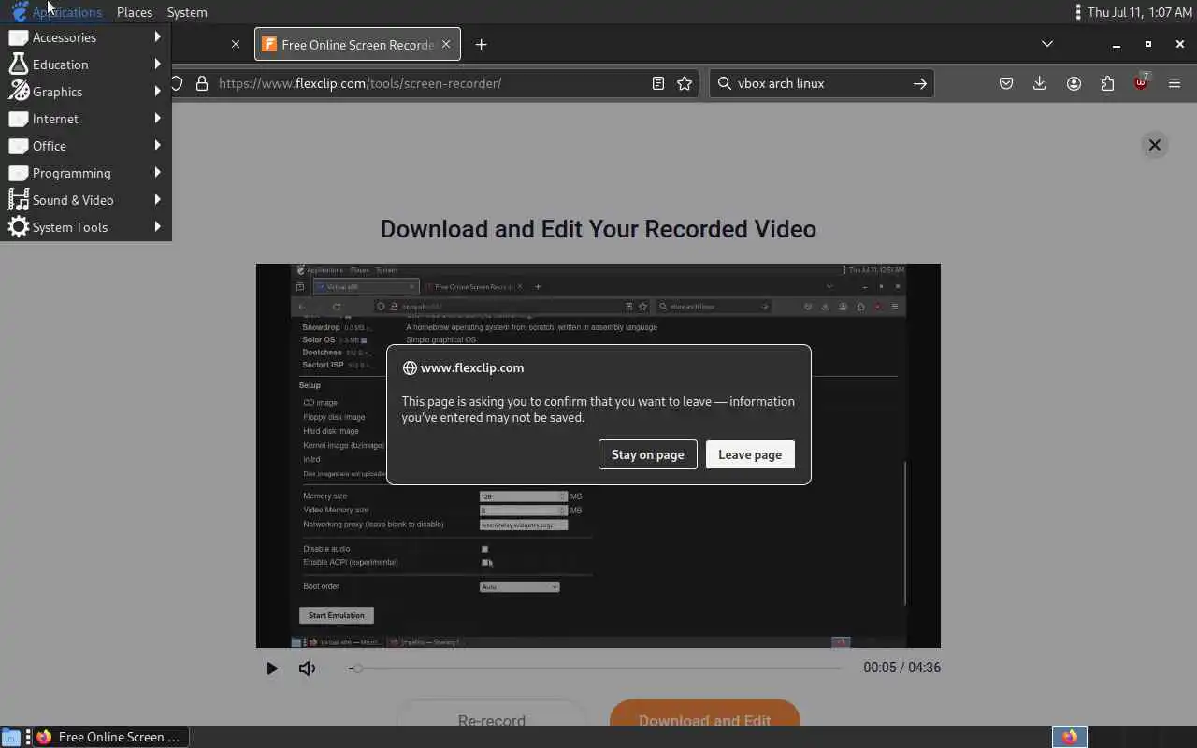1197x748 pixels.
Task: Open the Programming submenu
Action: 85,173
